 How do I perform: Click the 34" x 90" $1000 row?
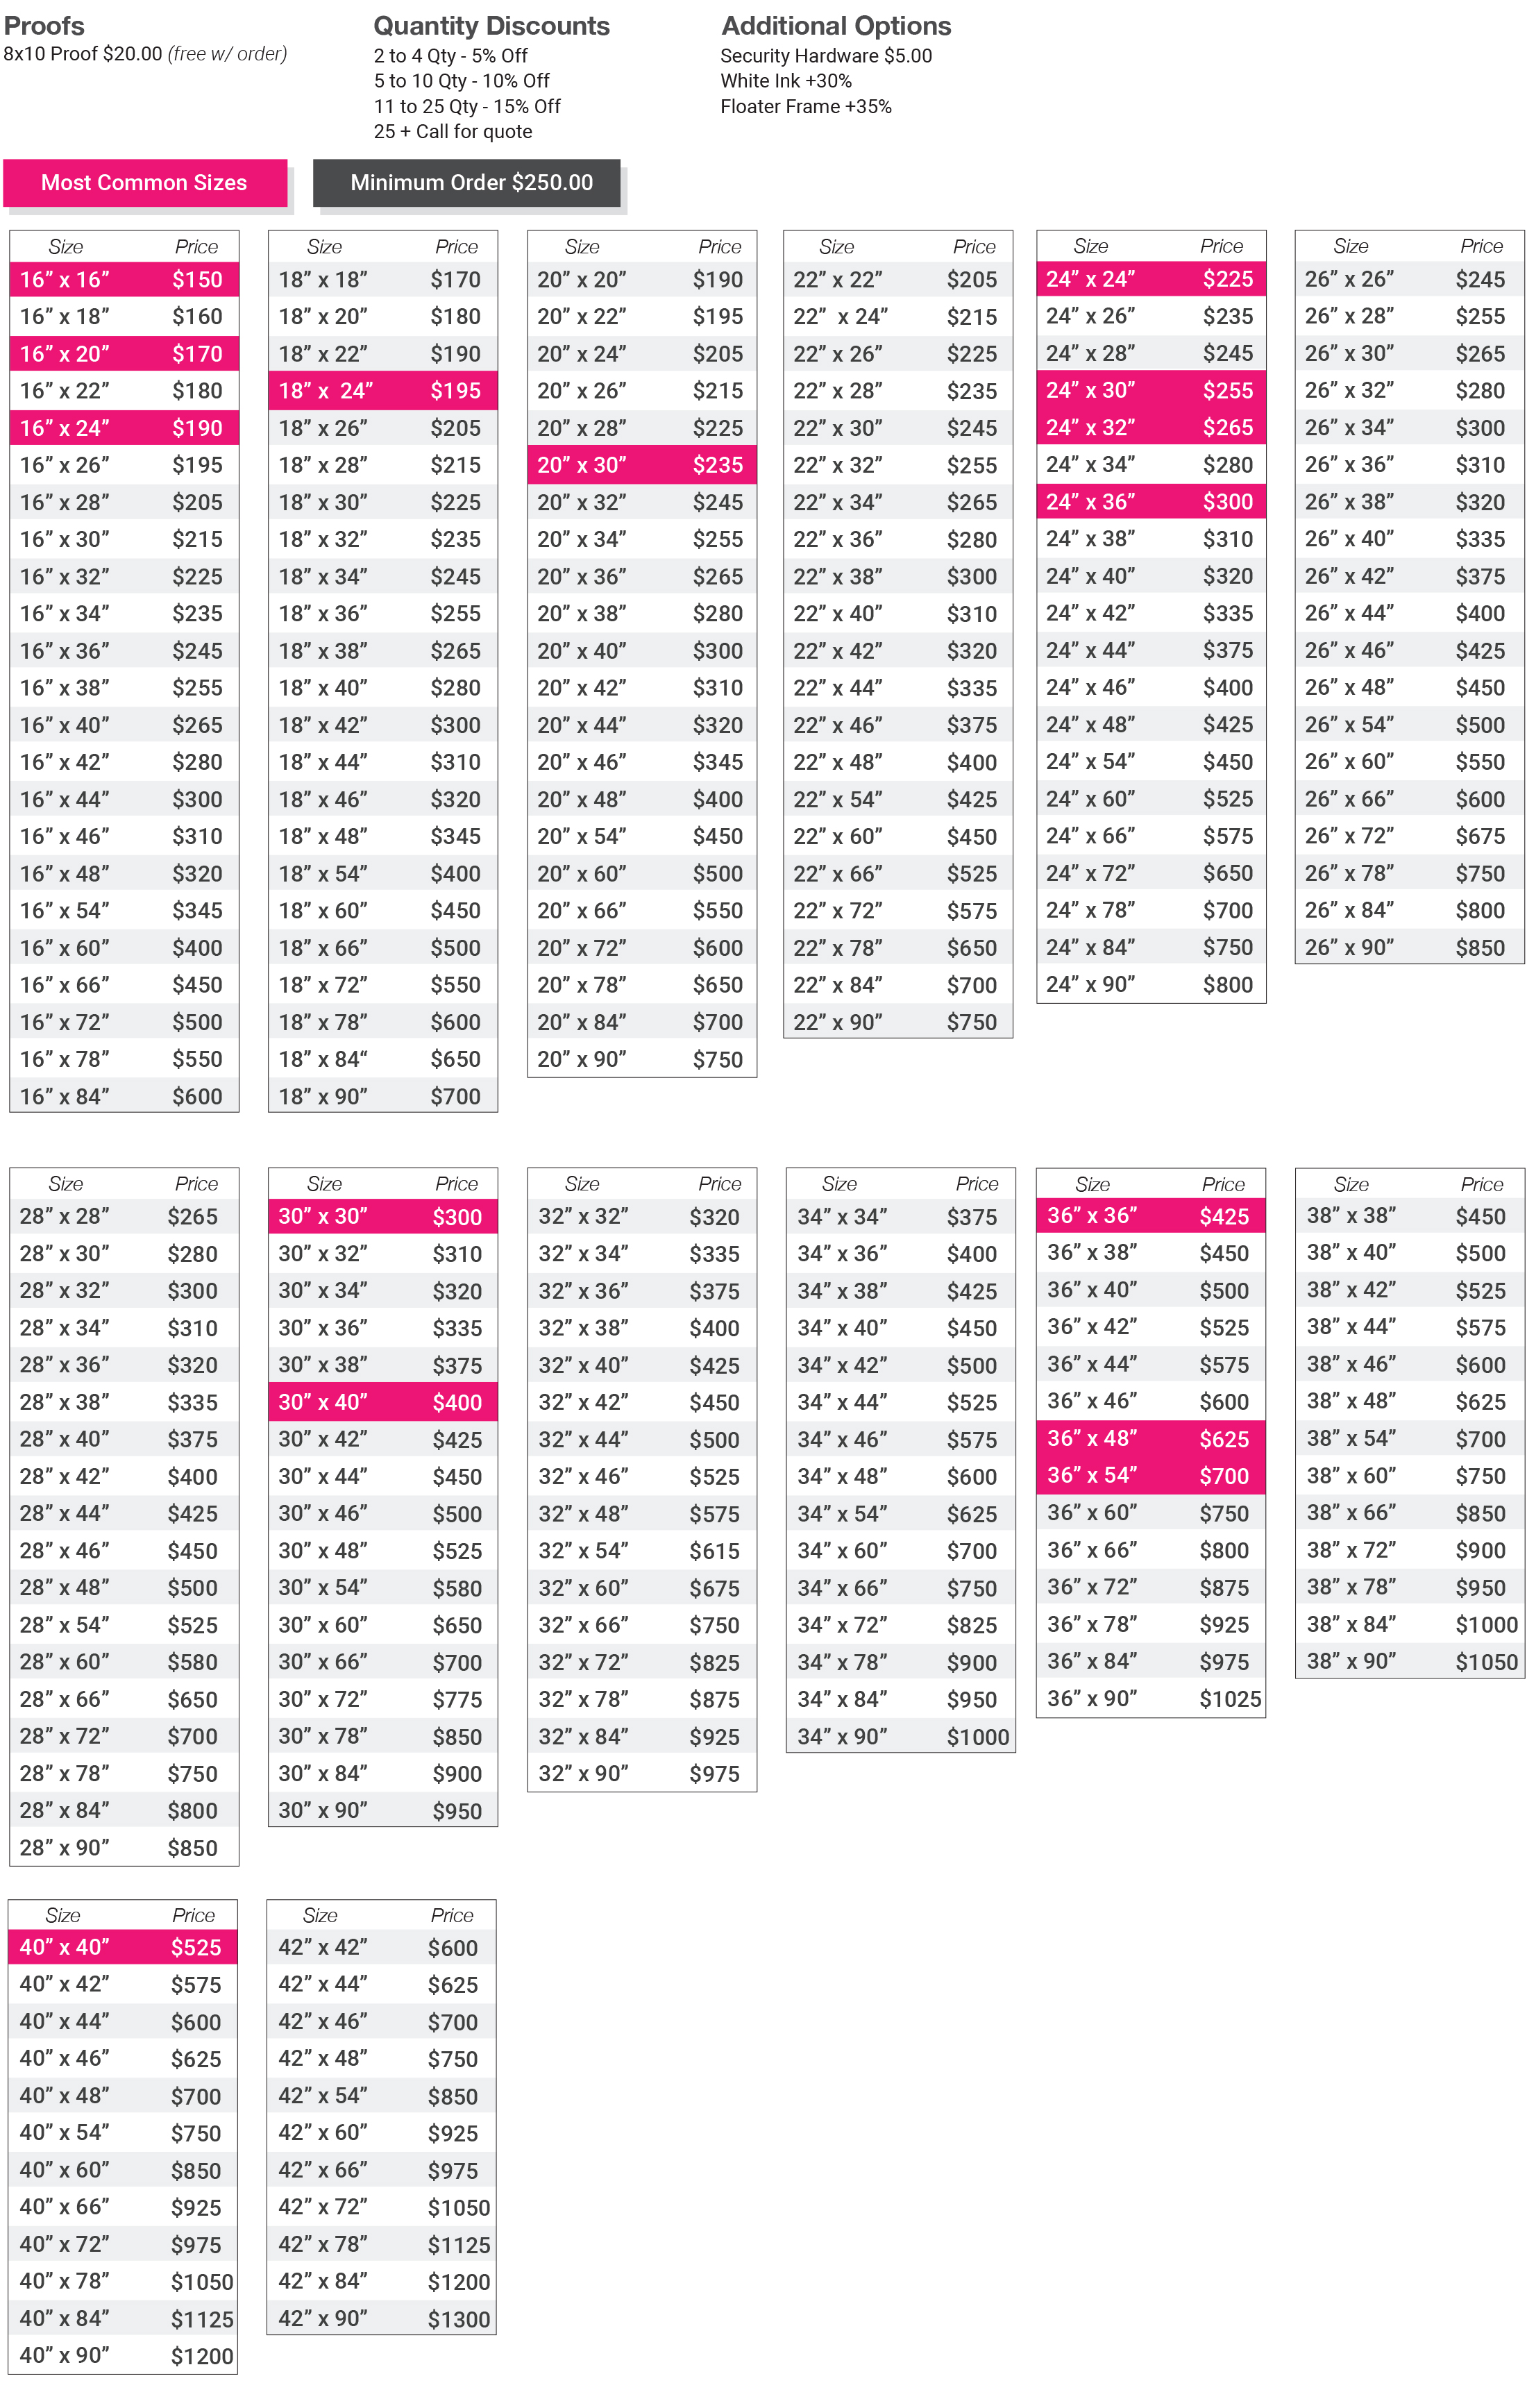(x=900, y=1736)
